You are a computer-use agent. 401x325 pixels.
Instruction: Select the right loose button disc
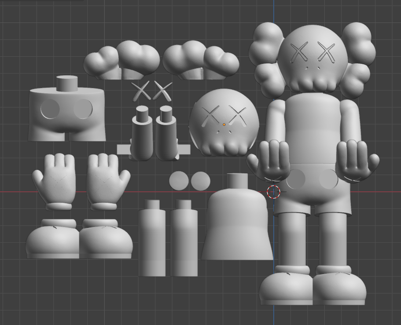tap(201, 181)
